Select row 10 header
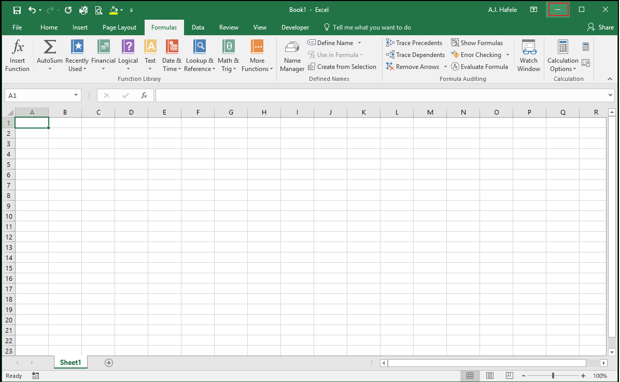This screenshot has width=620, height=382. click(9, 216)
